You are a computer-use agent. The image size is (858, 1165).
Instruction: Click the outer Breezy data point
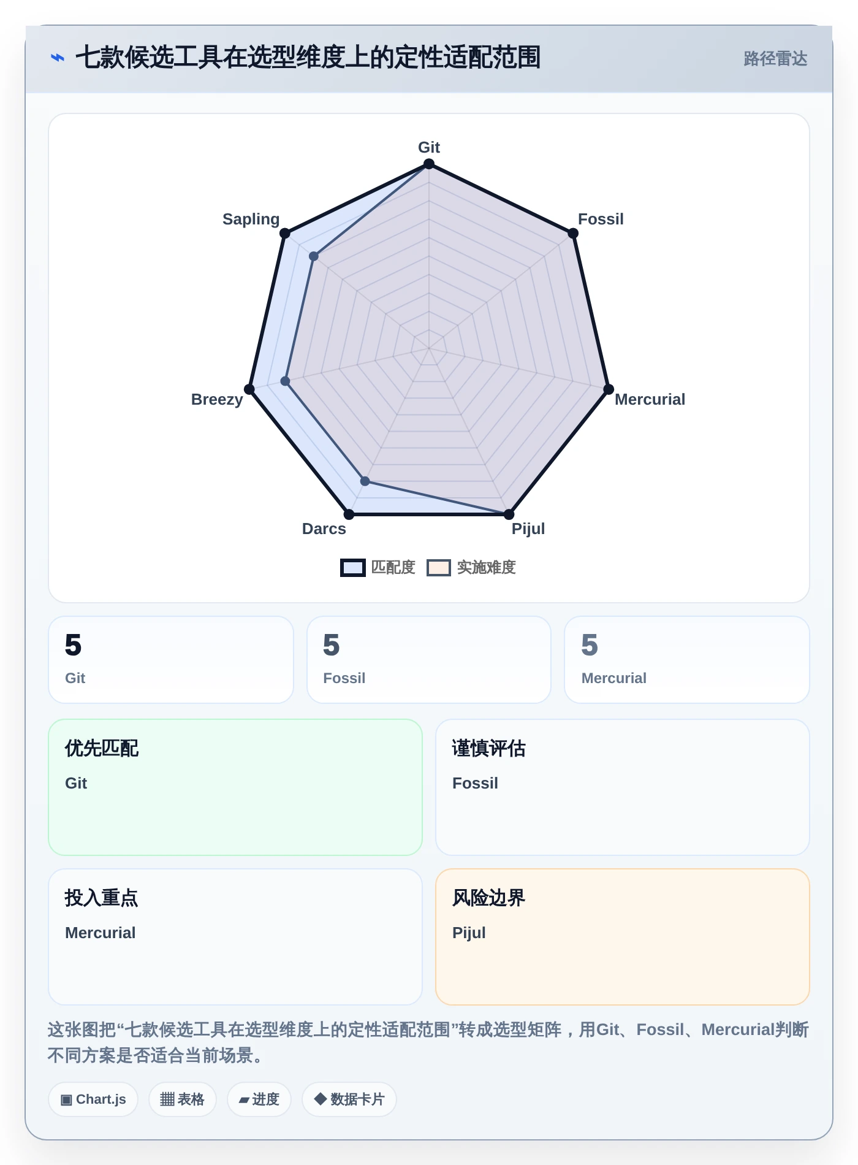(x=249, y=389)
